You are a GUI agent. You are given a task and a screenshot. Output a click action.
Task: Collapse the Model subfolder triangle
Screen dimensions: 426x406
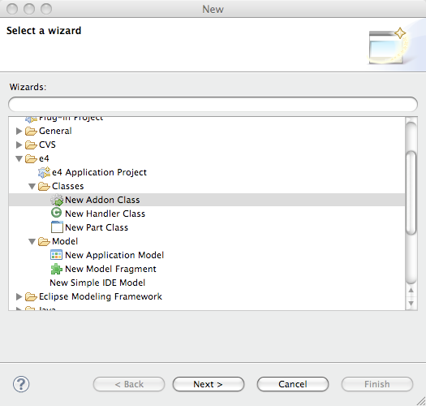32,241
